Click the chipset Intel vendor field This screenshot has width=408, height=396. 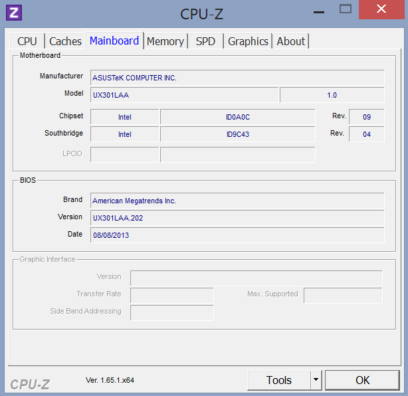click(125, 117)
